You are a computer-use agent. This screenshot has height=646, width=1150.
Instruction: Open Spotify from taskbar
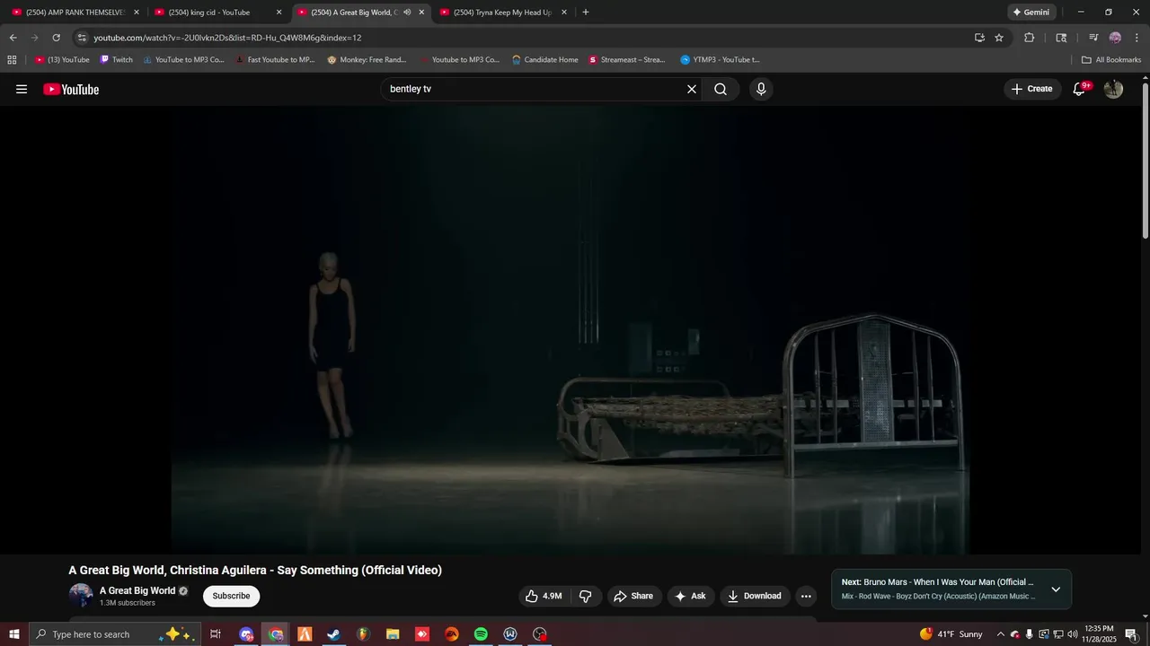click(x=481, y=634)
